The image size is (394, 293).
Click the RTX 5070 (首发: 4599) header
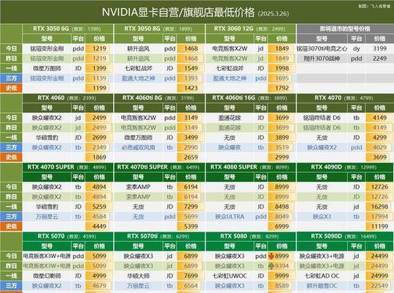pyautogui.click(x=68, y=237)
